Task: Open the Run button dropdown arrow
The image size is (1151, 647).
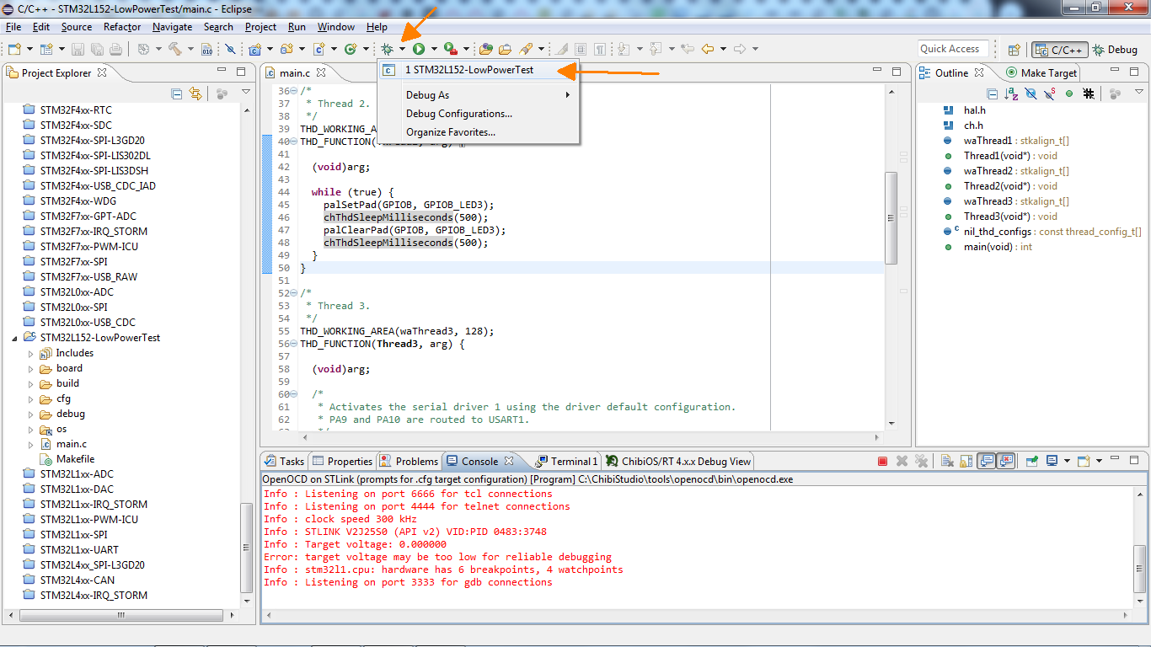Action: (434, 50)
